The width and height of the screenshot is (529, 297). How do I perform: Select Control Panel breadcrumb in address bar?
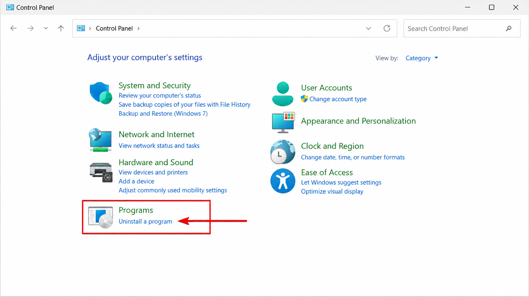pyautogui.click(x=114, y=28)
